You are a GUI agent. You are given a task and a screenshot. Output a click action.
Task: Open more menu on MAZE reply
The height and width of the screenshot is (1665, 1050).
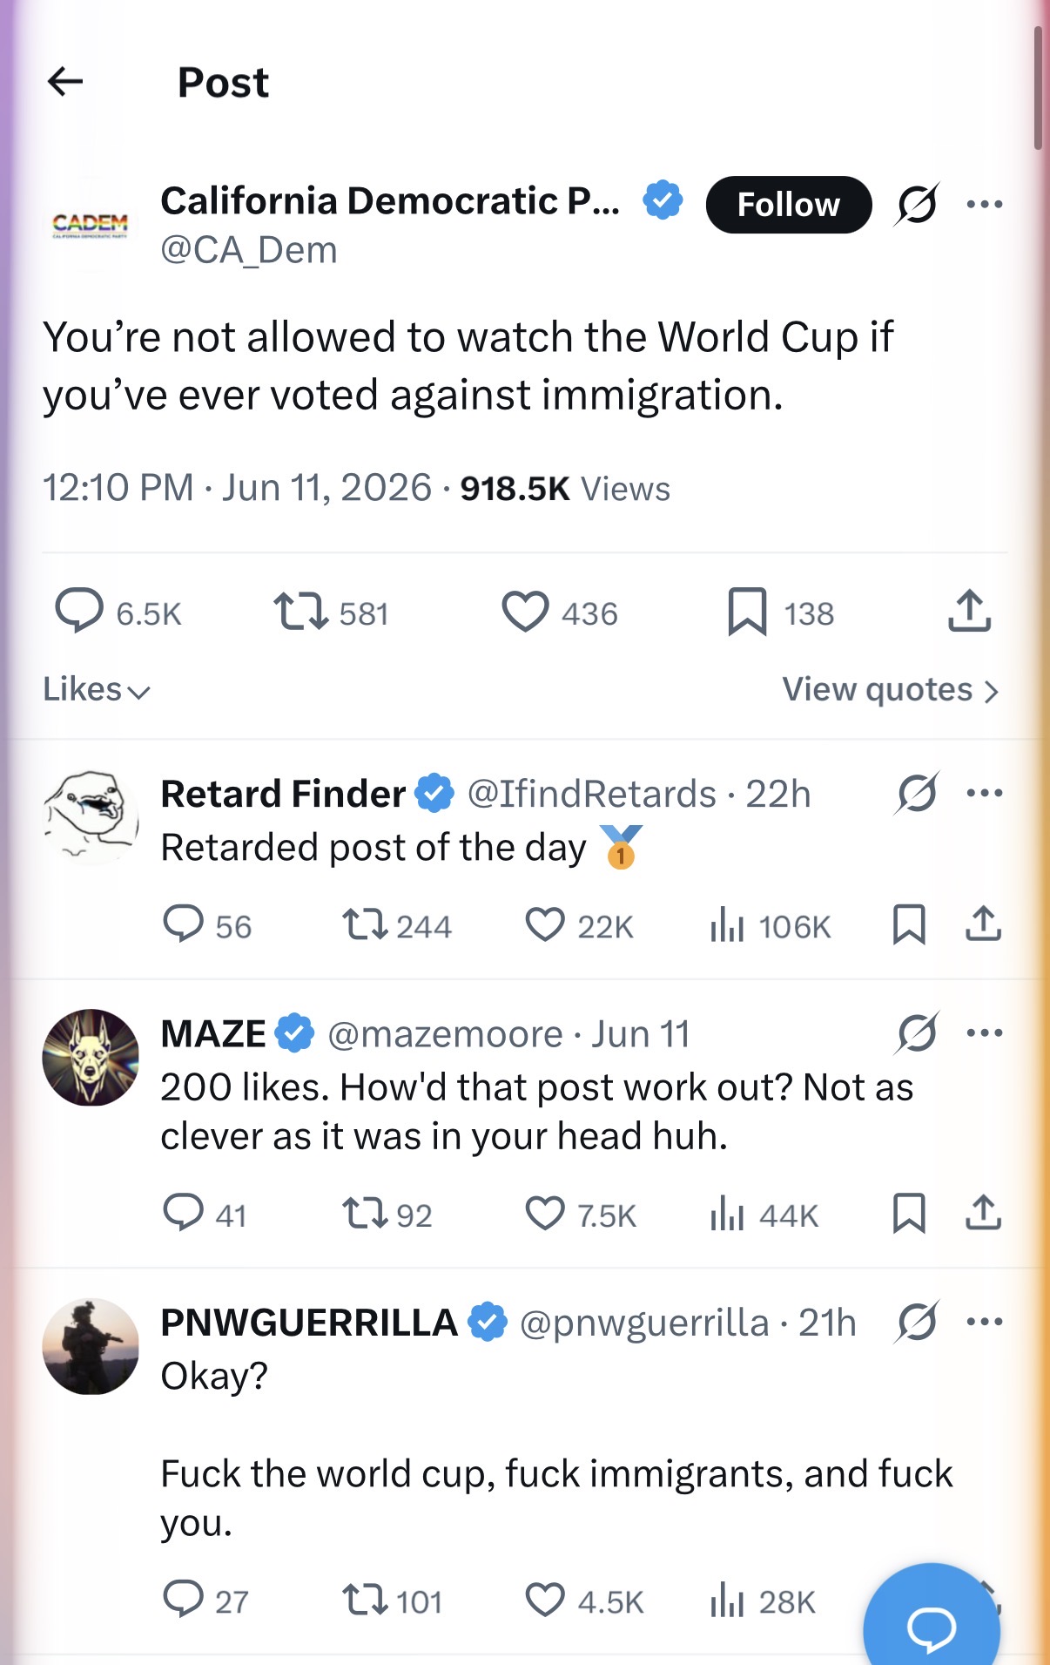click(985, 1033)
